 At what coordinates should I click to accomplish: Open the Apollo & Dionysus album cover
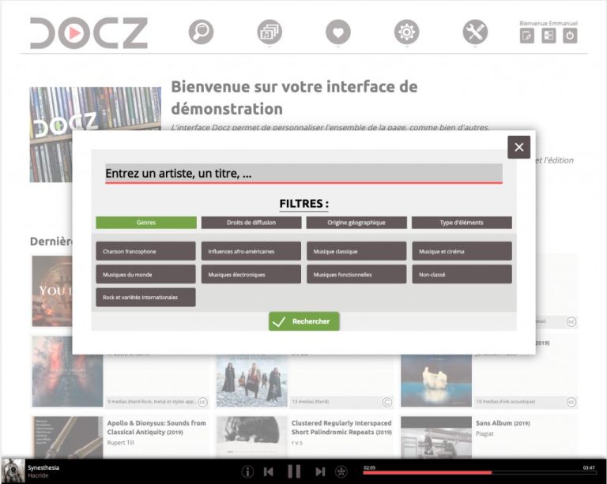(x=67, y=437)
